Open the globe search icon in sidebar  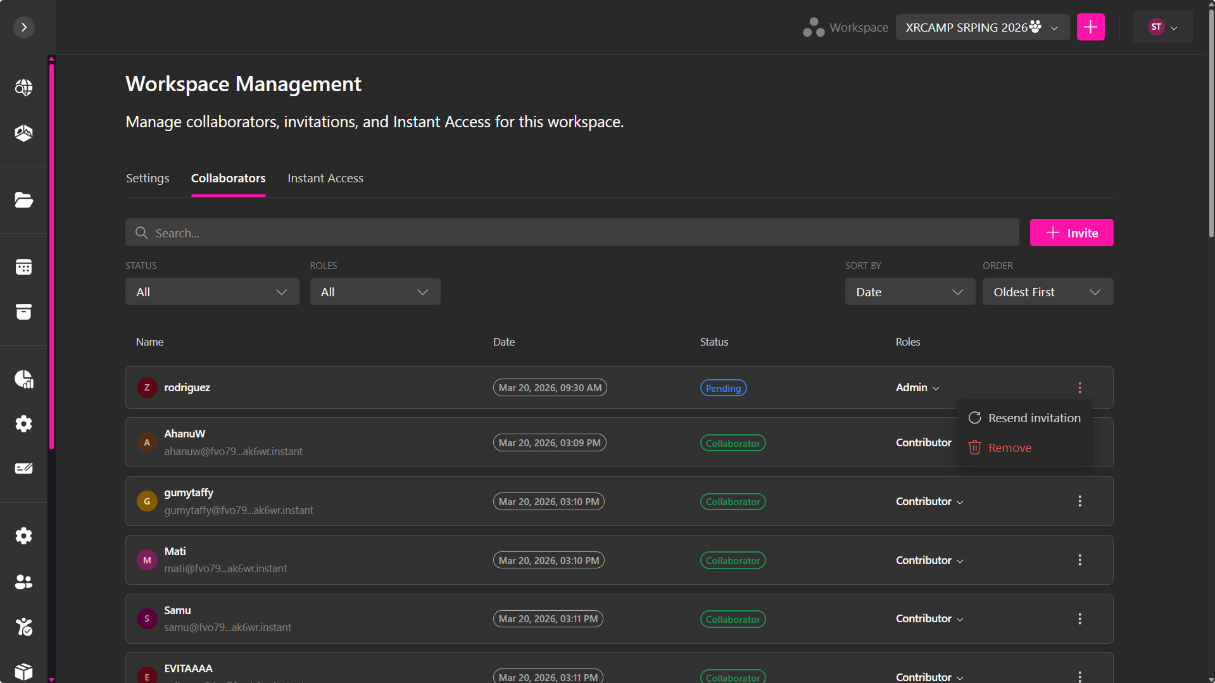(x=24, y=87)
